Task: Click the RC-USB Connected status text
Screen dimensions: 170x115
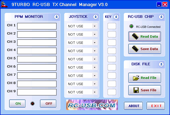Action: (x=148, y=27)
